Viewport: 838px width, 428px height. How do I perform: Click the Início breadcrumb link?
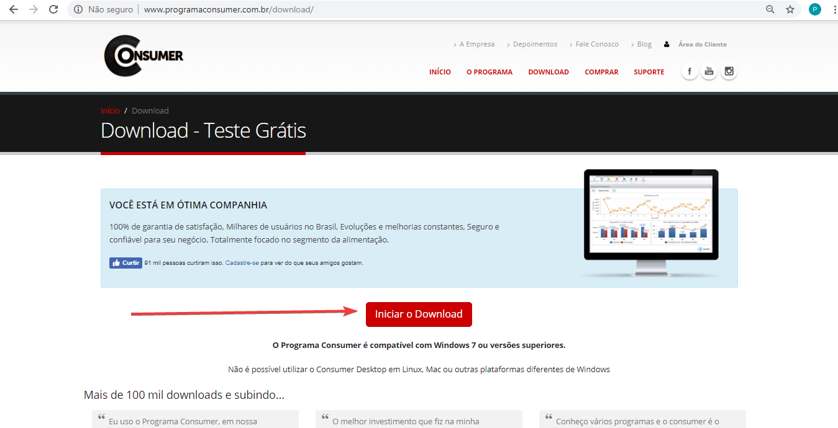click(x=110, y=110)
